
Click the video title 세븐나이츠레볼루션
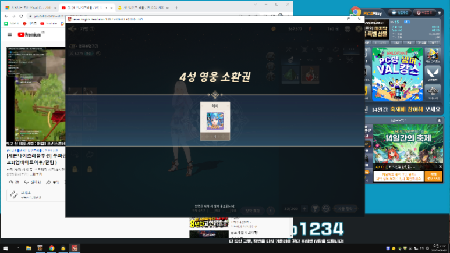(36, 159)
